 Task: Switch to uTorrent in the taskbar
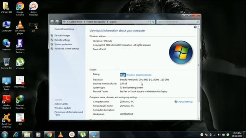click(83, 135)
